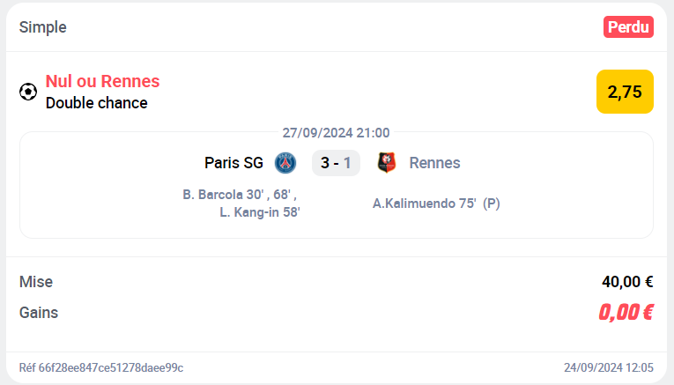Image resolution: width=674 pixels, height=385 pixels.
Task: Click scorer L. Kang-in 58'
Action: pos(260,211)
